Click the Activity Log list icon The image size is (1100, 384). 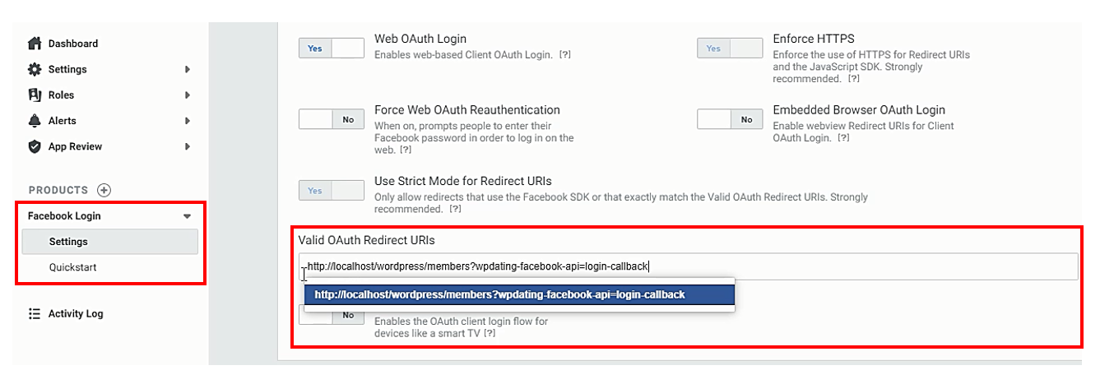click(35, 313)
